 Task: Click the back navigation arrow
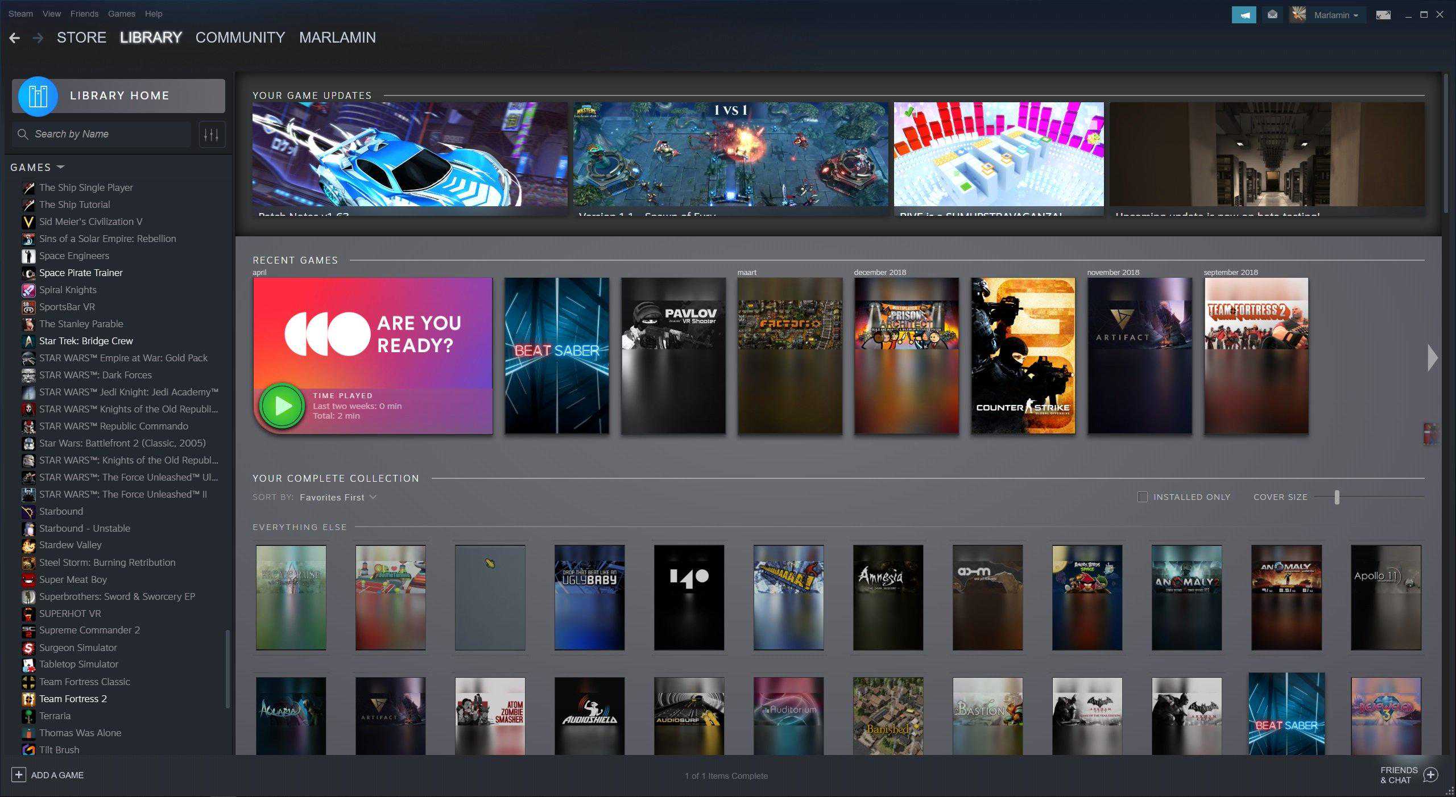coord(14,37)
